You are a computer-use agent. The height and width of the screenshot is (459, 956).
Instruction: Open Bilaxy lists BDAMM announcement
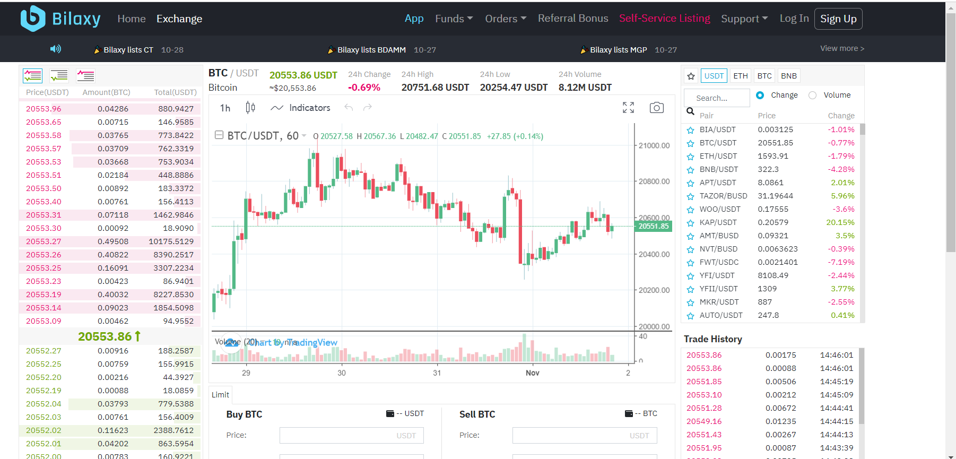pyautogui.click(x=371, y=50)
